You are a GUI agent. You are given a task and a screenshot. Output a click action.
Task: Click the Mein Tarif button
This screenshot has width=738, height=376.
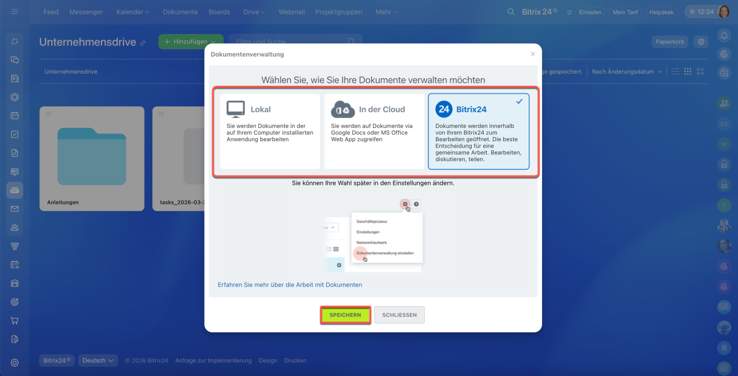point(626,12)
